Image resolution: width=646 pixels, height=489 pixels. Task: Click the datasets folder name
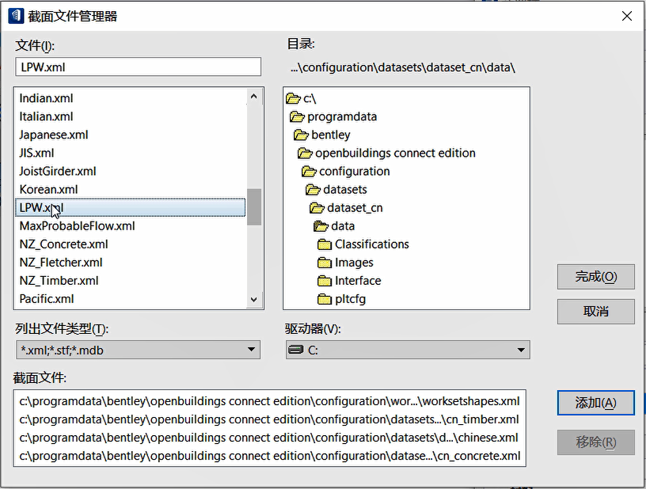[x=345, y=190]
